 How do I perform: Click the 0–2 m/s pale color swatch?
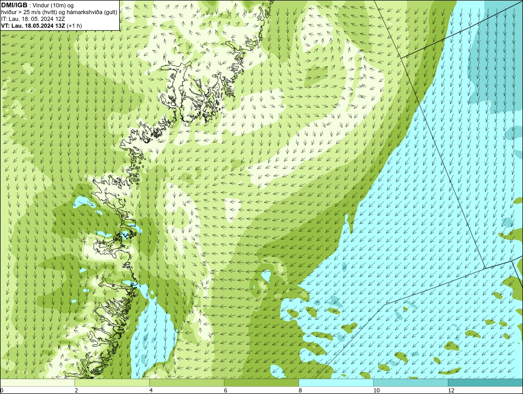[x=37, y=382]
